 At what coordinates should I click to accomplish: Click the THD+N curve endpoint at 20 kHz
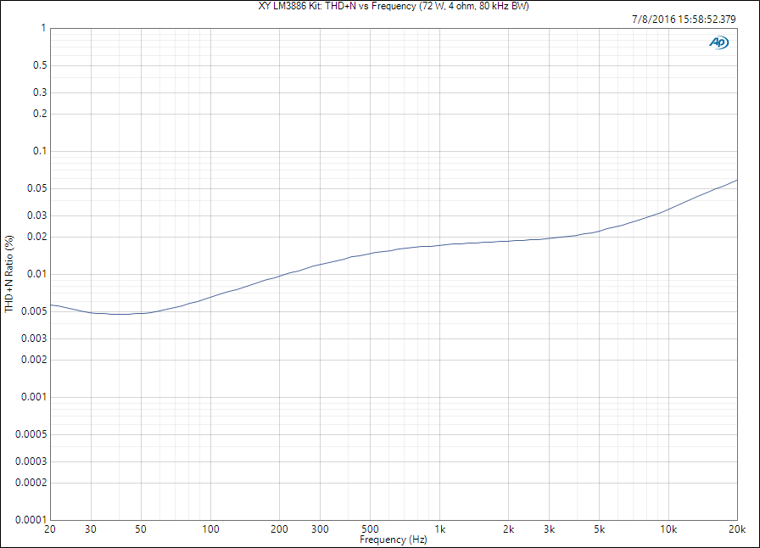point(737,181)
